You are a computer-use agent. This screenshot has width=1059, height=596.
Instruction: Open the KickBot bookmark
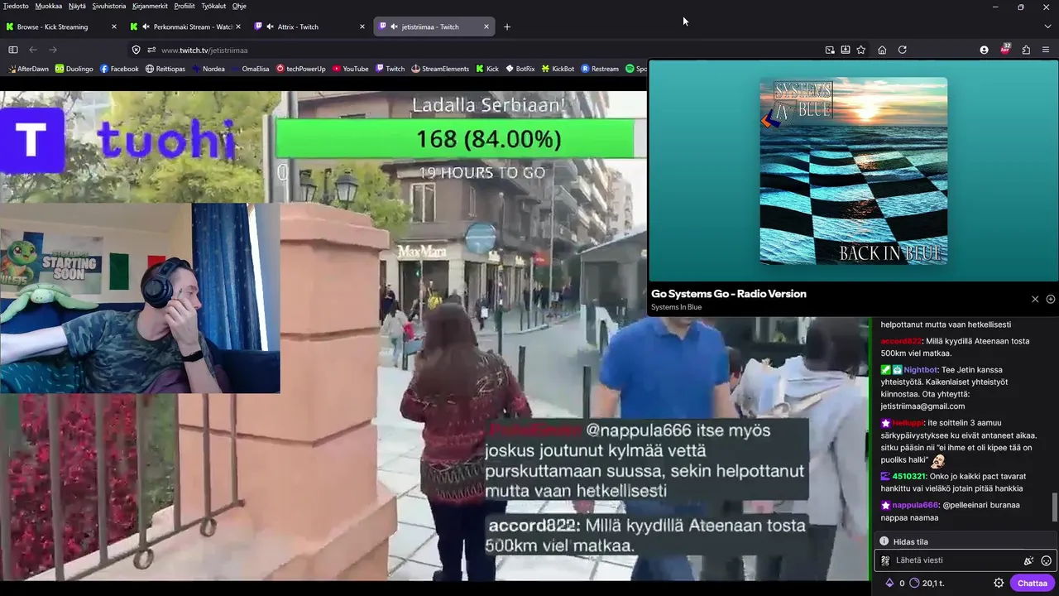point(558,69)
